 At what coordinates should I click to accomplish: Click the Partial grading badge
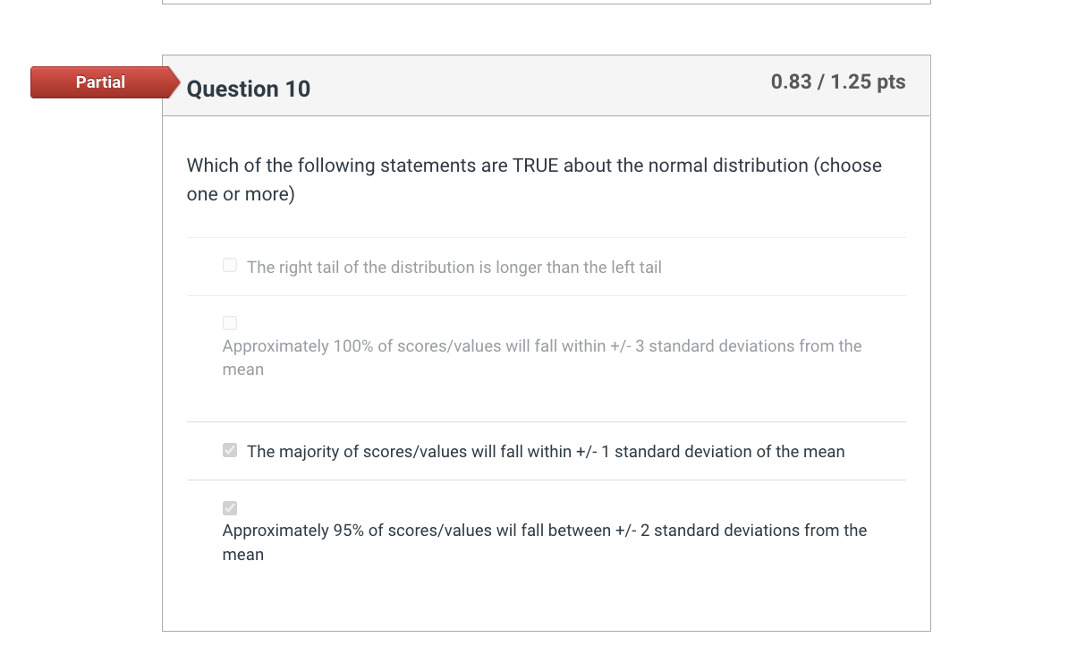(100, 81)
